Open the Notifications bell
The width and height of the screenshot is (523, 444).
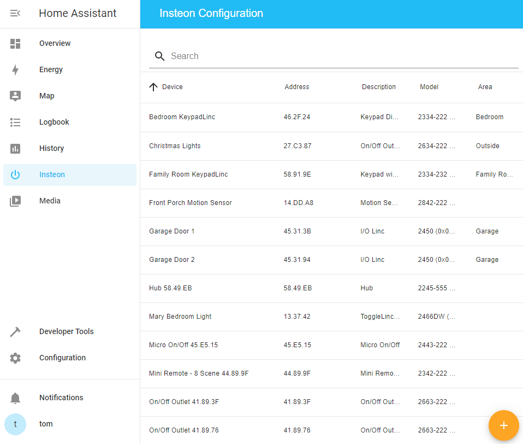15,398
